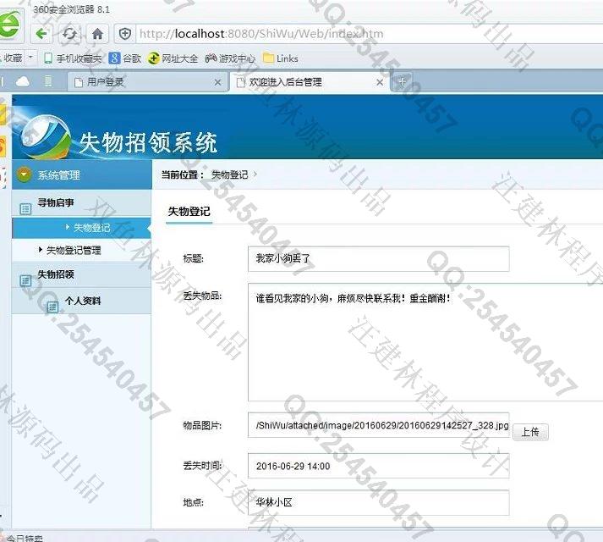Click the 丢失时间 date input field

pos(378,466)
